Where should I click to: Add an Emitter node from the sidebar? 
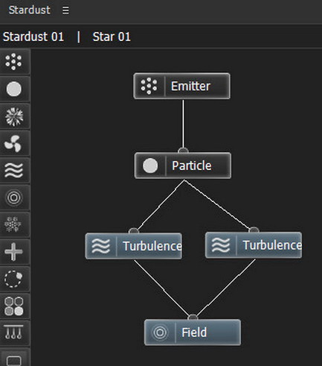tap(14, 61)
